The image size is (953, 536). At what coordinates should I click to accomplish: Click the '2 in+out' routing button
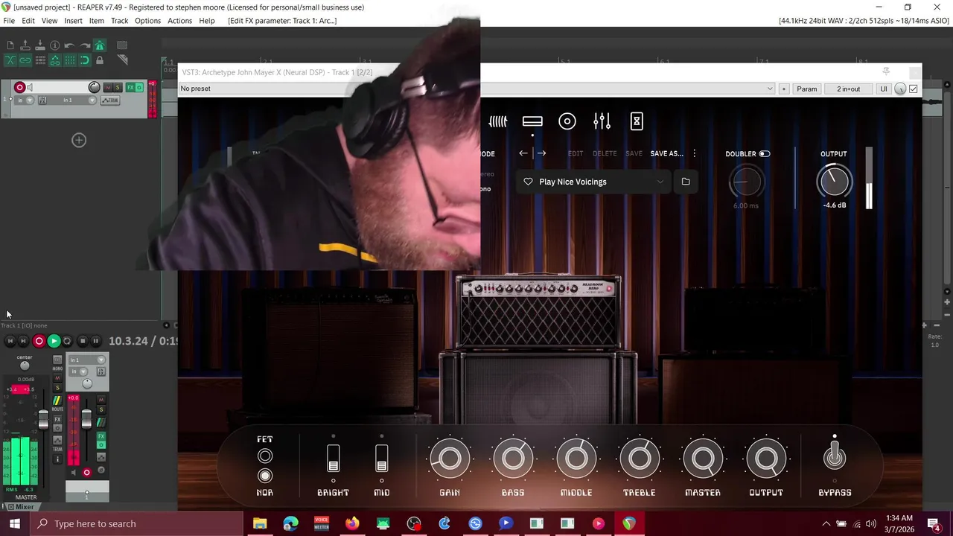(x=848, y=89)
